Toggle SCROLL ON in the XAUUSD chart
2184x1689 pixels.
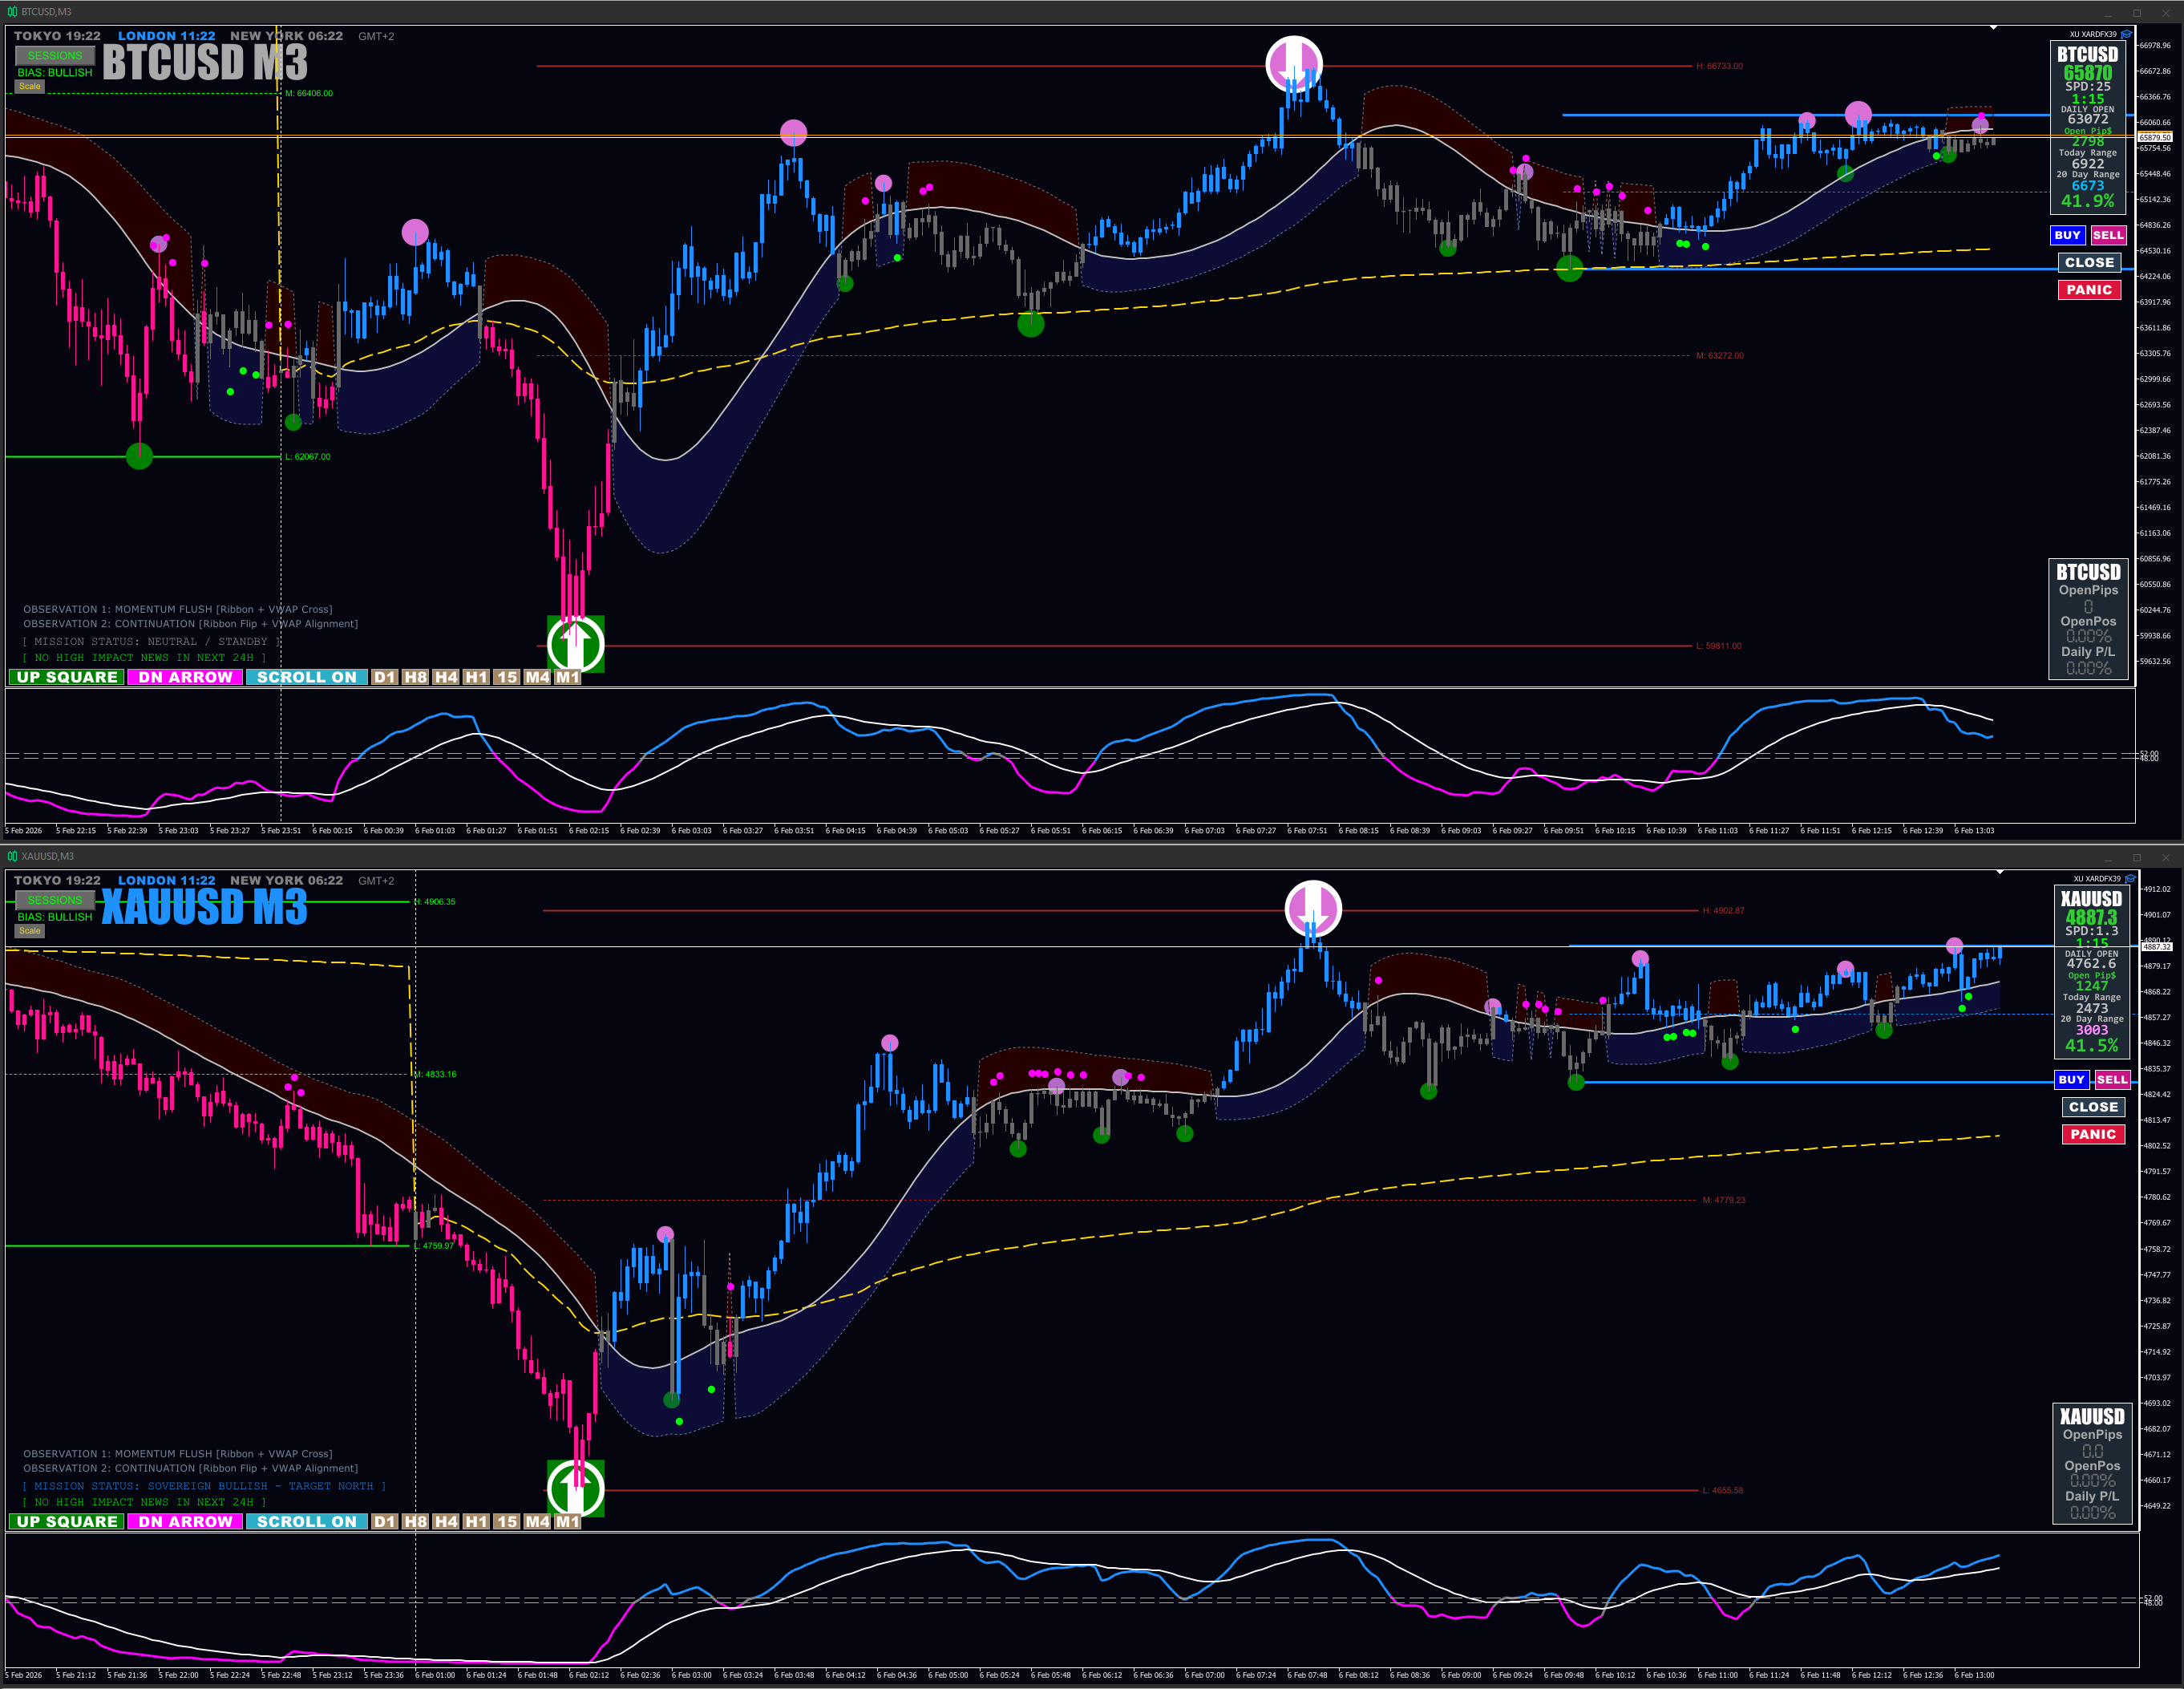click(x=306, y=1521)
